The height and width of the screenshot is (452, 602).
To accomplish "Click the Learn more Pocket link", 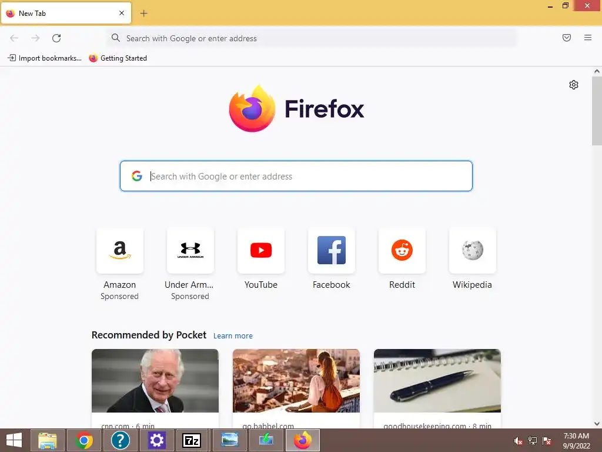I will [233, 336].
